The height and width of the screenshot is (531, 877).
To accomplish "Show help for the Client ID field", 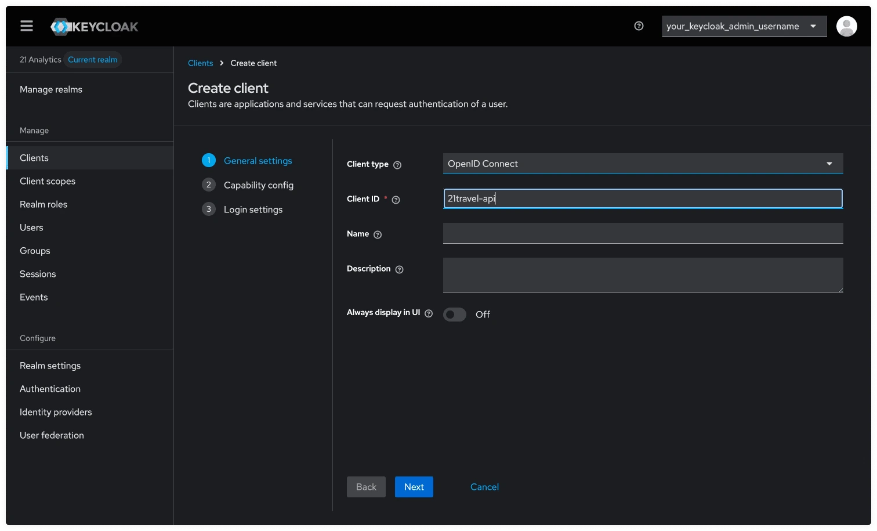I will 396,200.
